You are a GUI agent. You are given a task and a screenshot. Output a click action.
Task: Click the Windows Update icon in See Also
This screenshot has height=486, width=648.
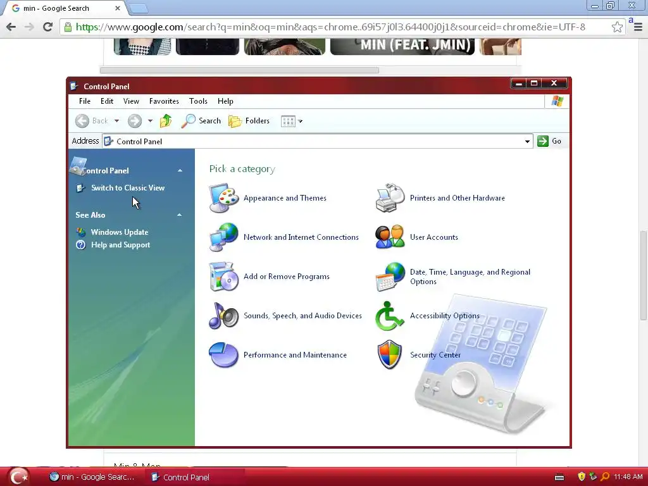[x=81, y=232]
